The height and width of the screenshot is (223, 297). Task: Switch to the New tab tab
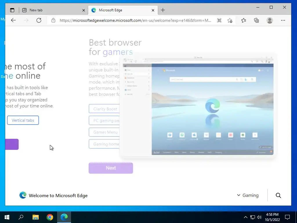[53, 10]
